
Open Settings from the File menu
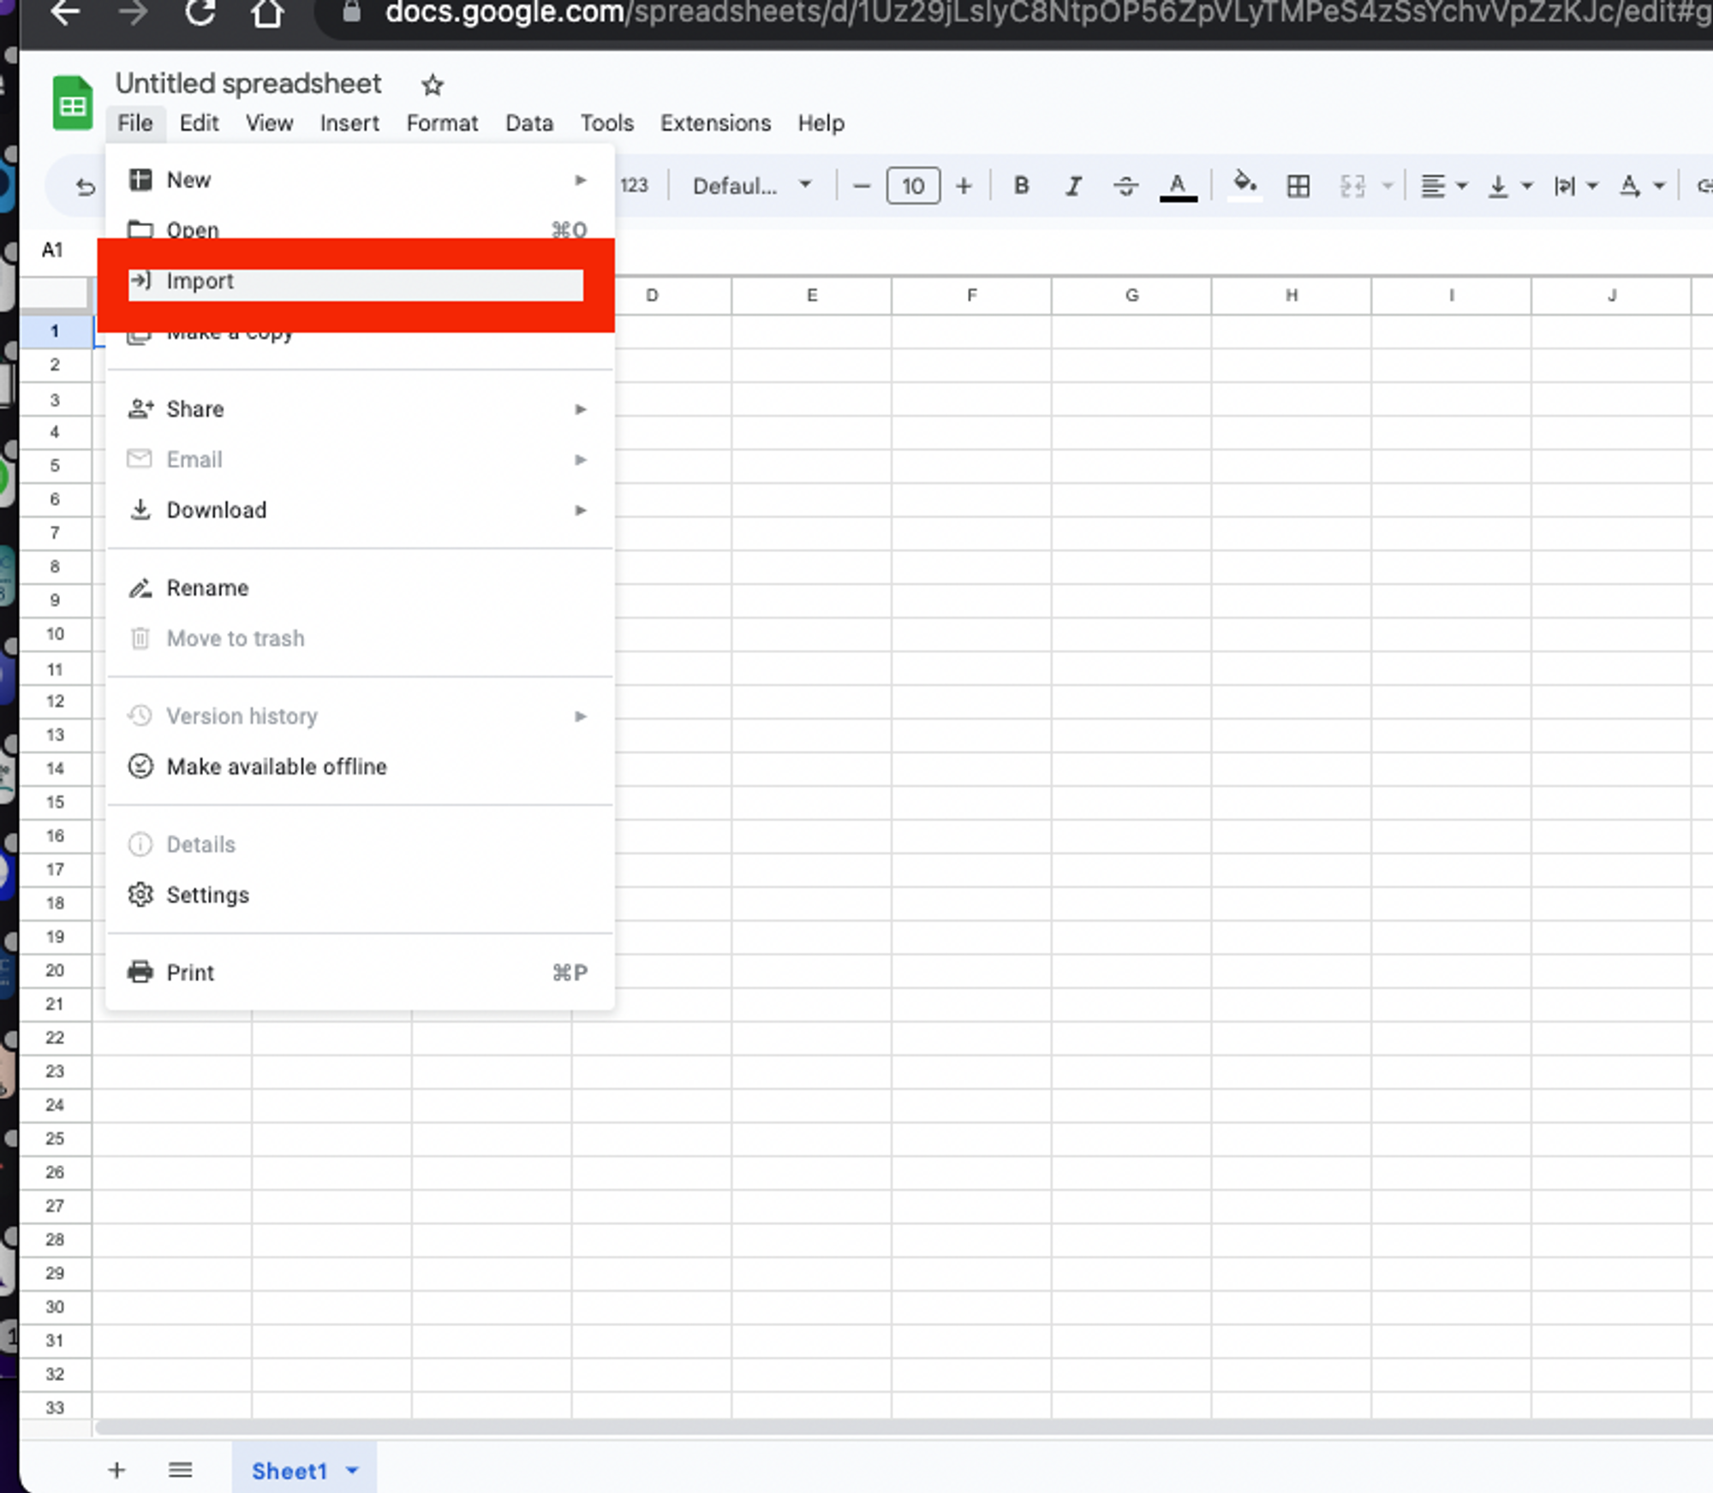[x=208, y=895]
